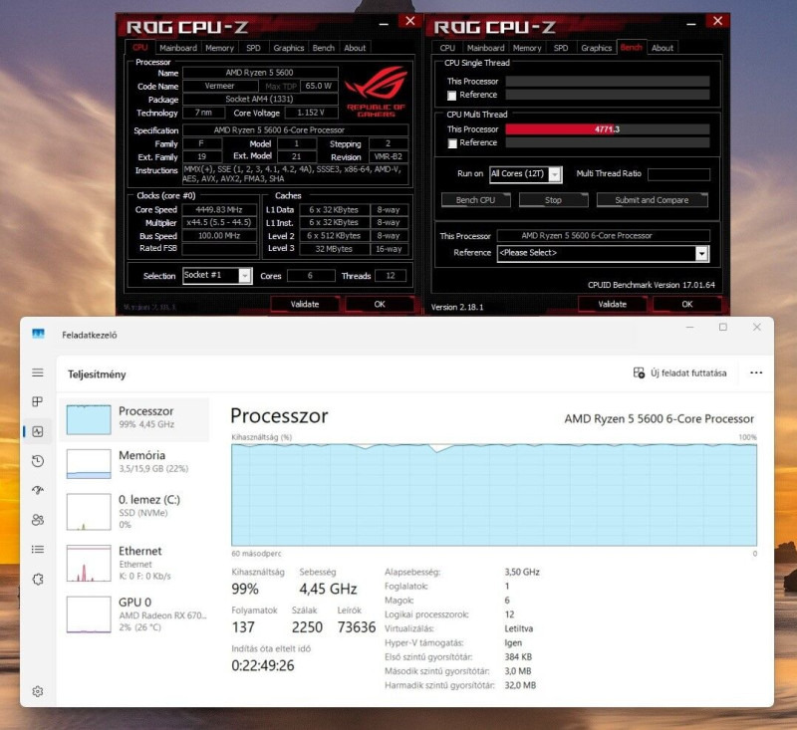The width and height of the screenshot is (797, 730).
Task: Click Új feladat futtatása run task button
Action: point(679,372)
